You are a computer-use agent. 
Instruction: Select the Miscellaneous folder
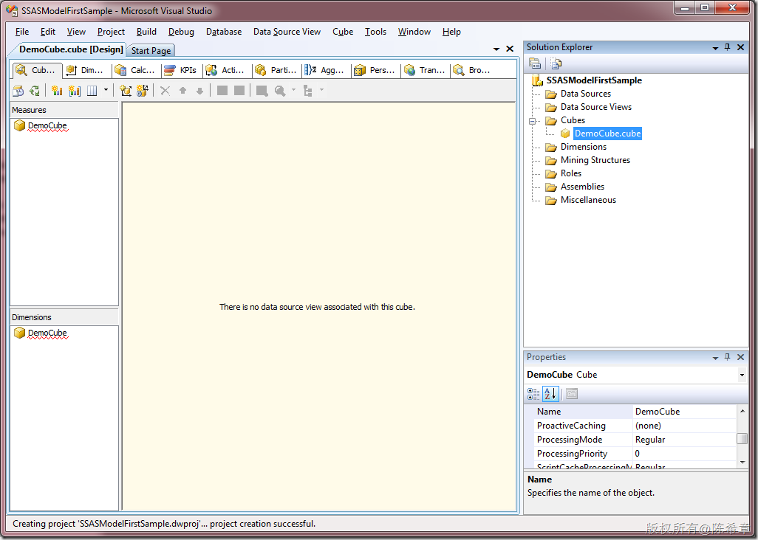588,200
